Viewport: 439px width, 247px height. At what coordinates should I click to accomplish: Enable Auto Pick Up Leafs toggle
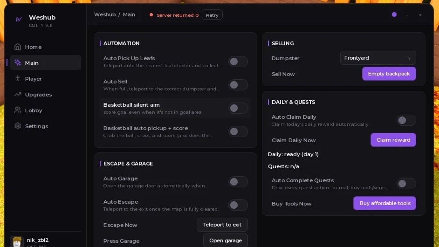238,62
